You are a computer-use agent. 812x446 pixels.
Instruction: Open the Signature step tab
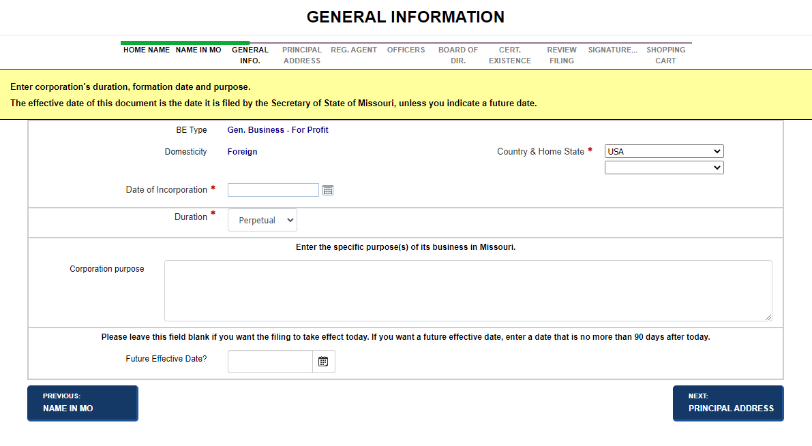click(x=613, y=50)
